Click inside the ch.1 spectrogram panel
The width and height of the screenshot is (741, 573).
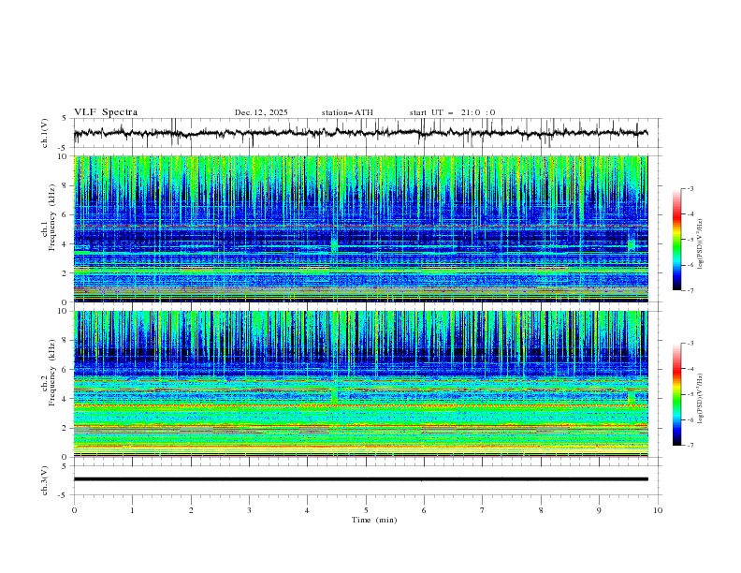[x=360, y=228]
